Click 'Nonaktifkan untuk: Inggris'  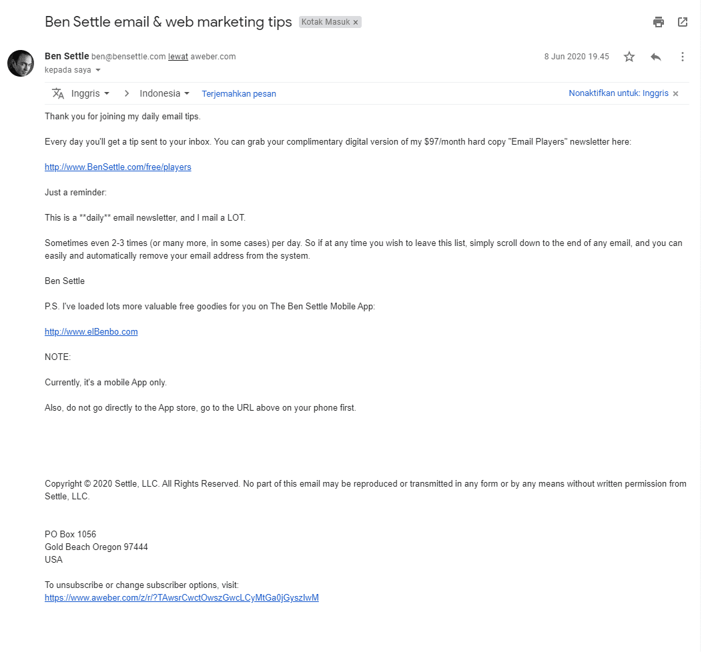(618, 93)
